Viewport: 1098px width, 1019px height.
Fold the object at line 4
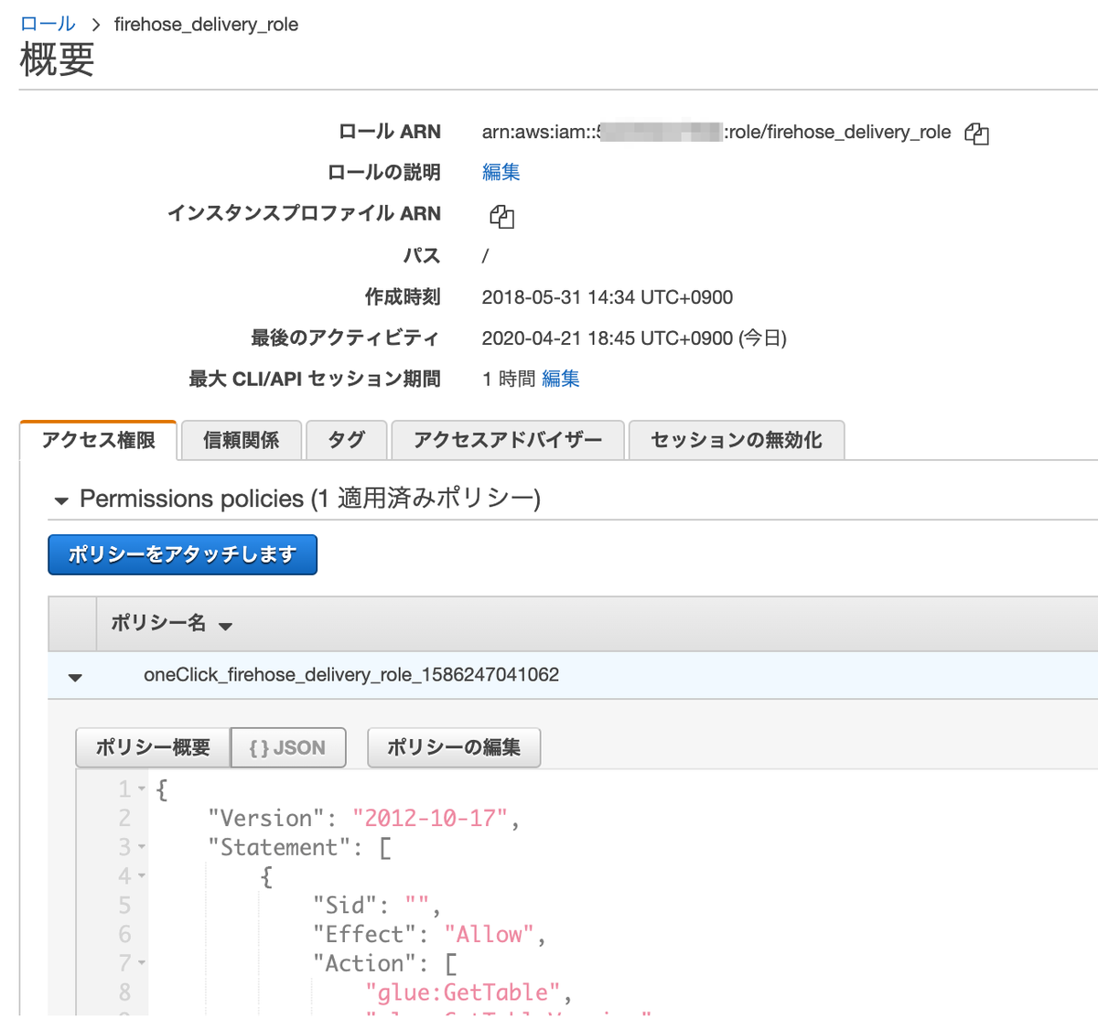pyautogui.click(x=142, y=876)
